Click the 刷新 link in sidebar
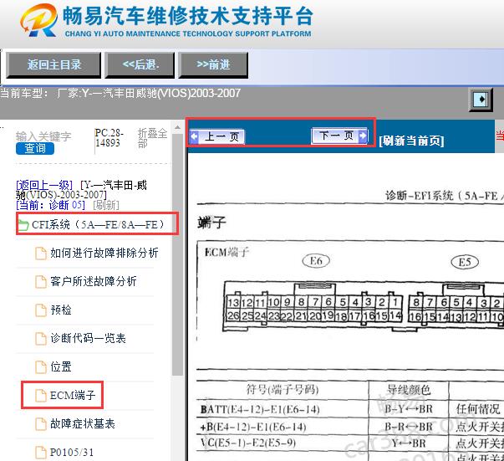The image size is (504, 461). coord(106,205)
